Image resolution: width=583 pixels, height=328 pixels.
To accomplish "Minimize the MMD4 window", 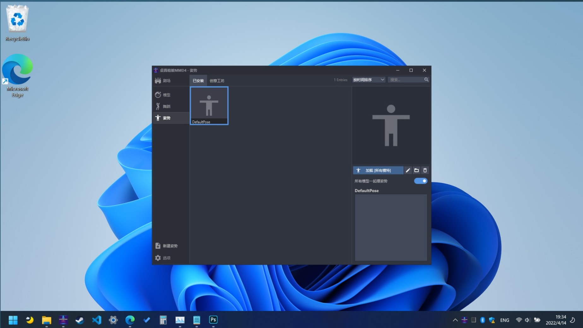I will pos(398,70).
